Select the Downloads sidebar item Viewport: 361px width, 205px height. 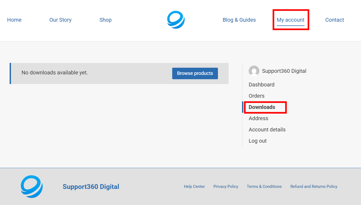point(262,107)
